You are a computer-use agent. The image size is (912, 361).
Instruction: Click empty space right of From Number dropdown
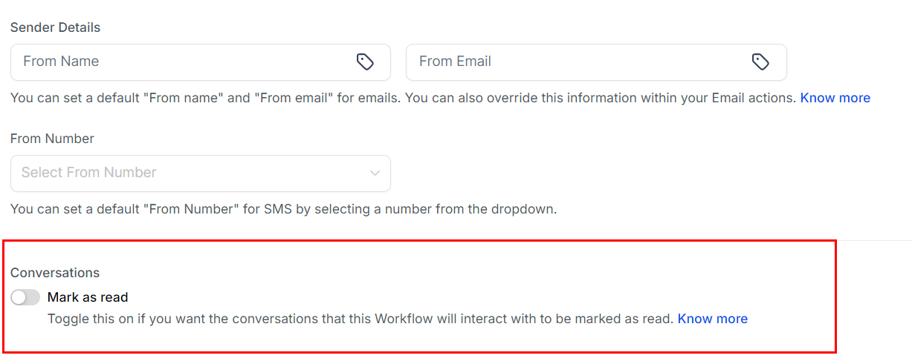(x=595, y=173)
